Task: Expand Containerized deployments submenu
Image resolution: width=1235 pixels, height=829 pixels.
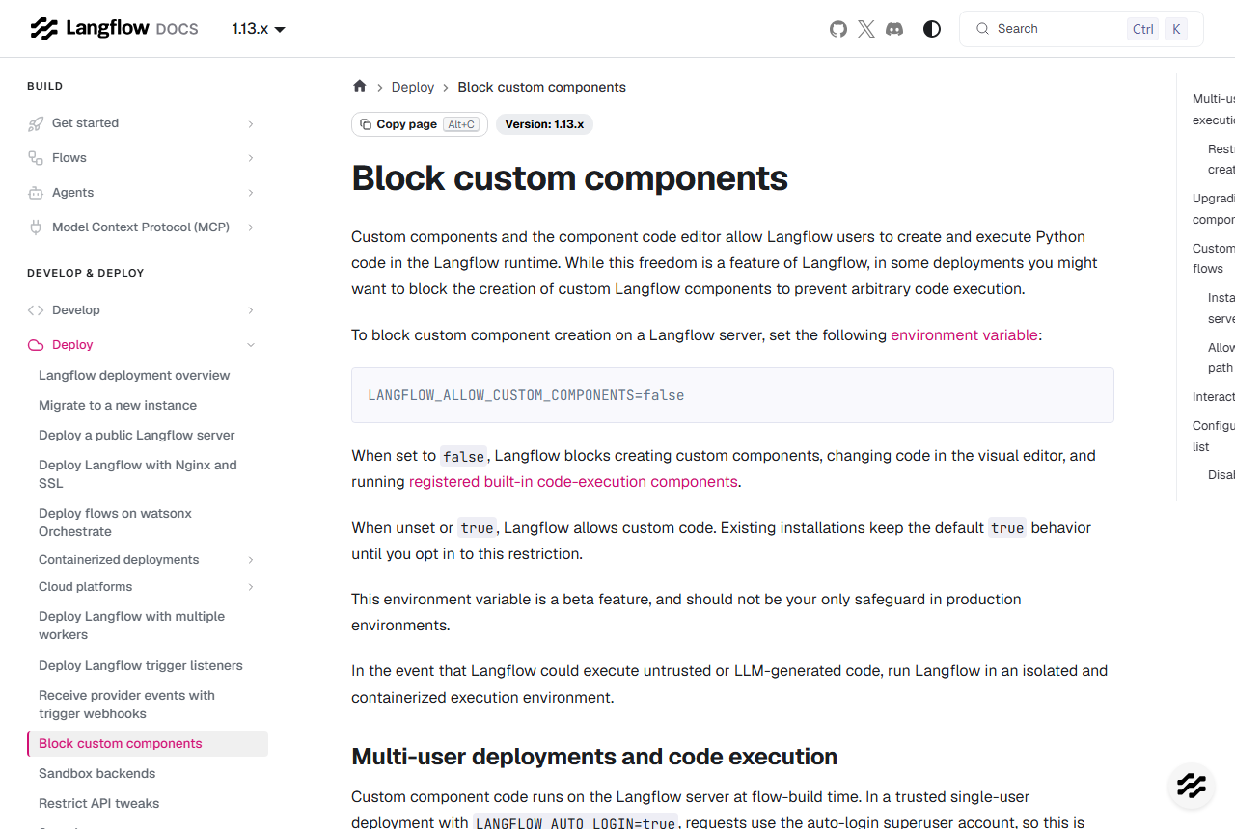Action: 251,560
